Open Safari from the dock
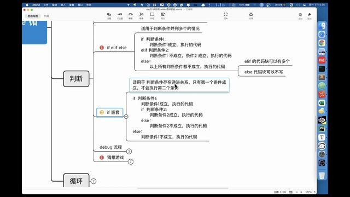This screenshot has width=350, height=197. (x=322, y=34)
